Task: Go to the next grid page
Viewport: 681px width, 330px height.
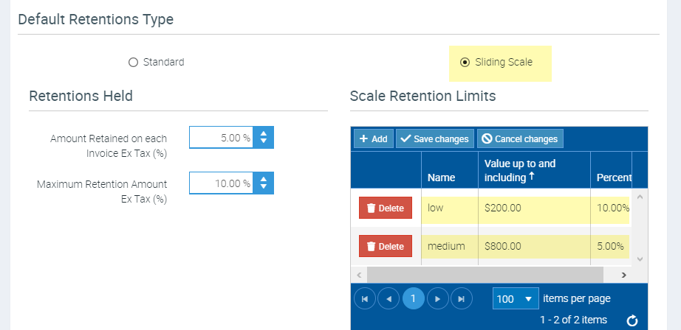Action: [438, 299]
